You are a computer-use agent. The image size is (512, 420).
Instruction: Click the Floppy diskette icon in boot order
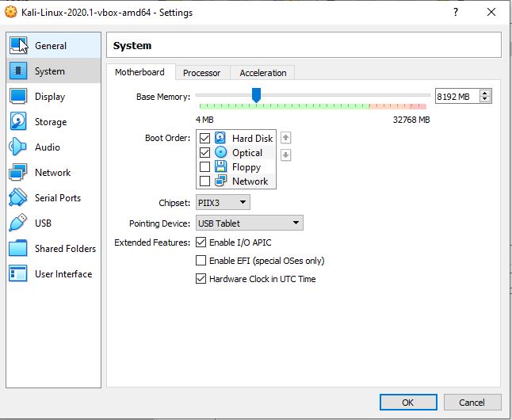(x=221, y=166)
